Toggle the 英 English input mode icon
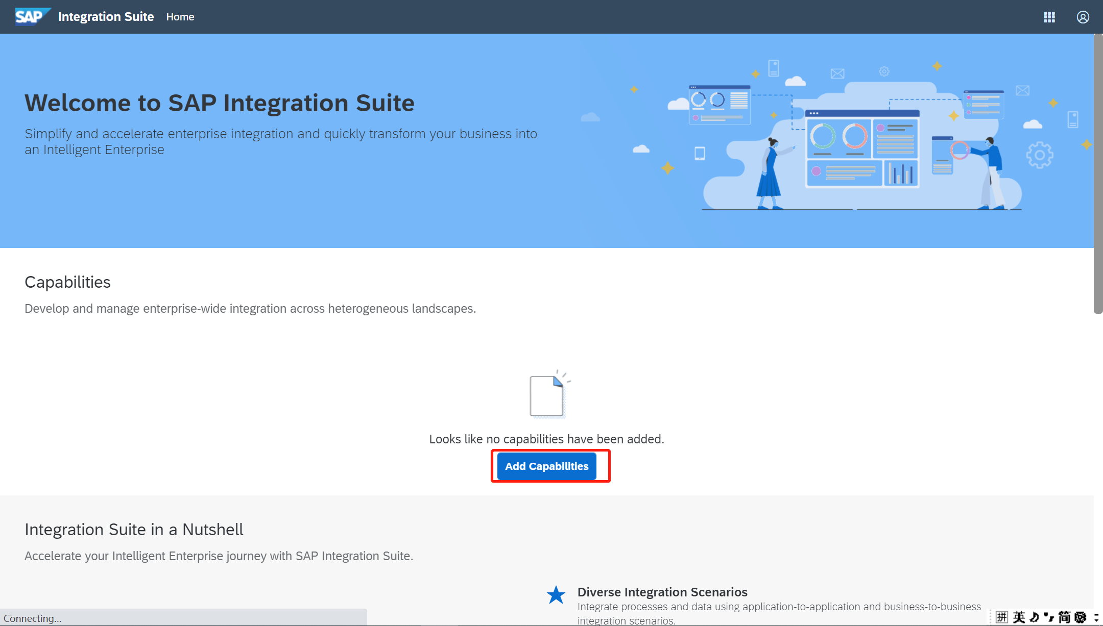Screen dimensions: 1103x626 pyautogui.click(x=1019, y=617)
